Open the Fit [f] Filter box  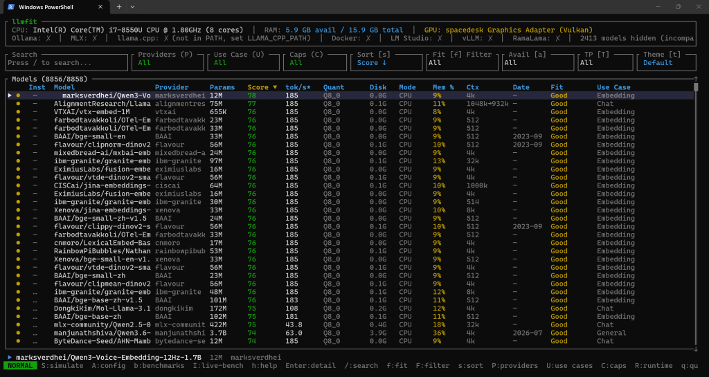point(462,63)
